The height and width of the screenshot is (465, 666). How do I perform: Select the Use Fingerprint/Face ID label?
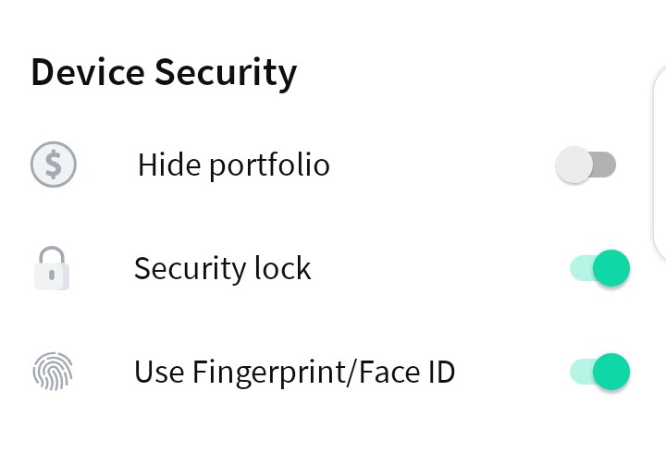pos(295,373)
